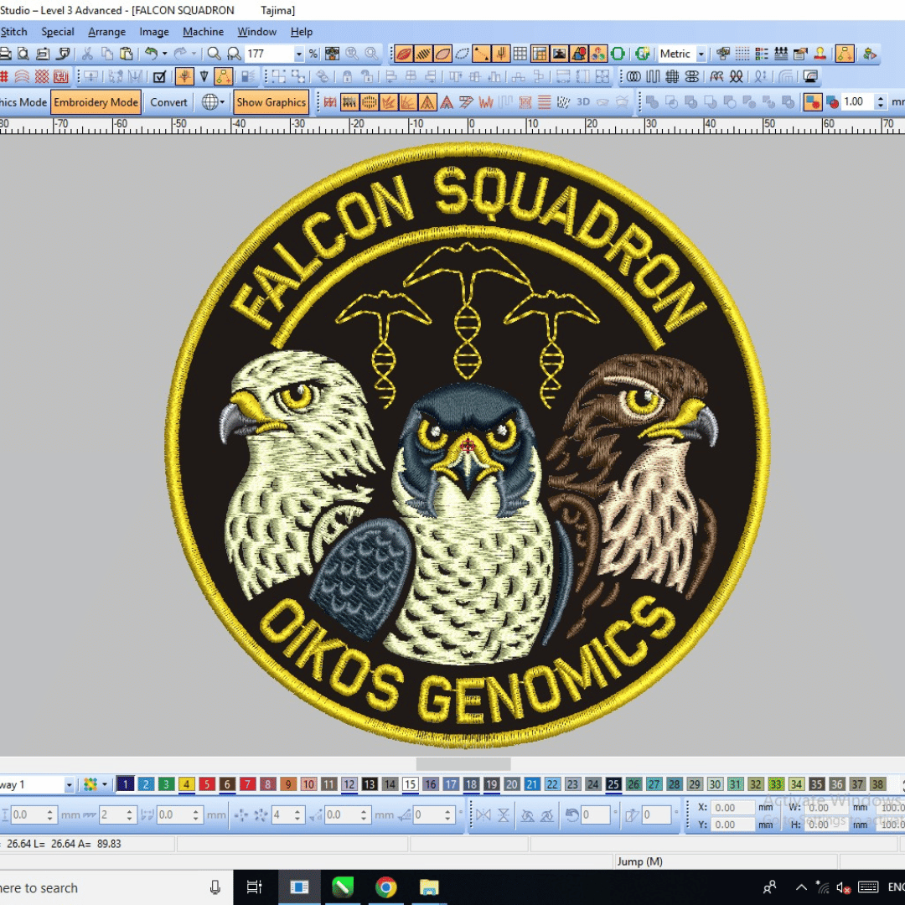Click the stepper on the field showing 2
905x905 pixels.
(x=129, y=815)
